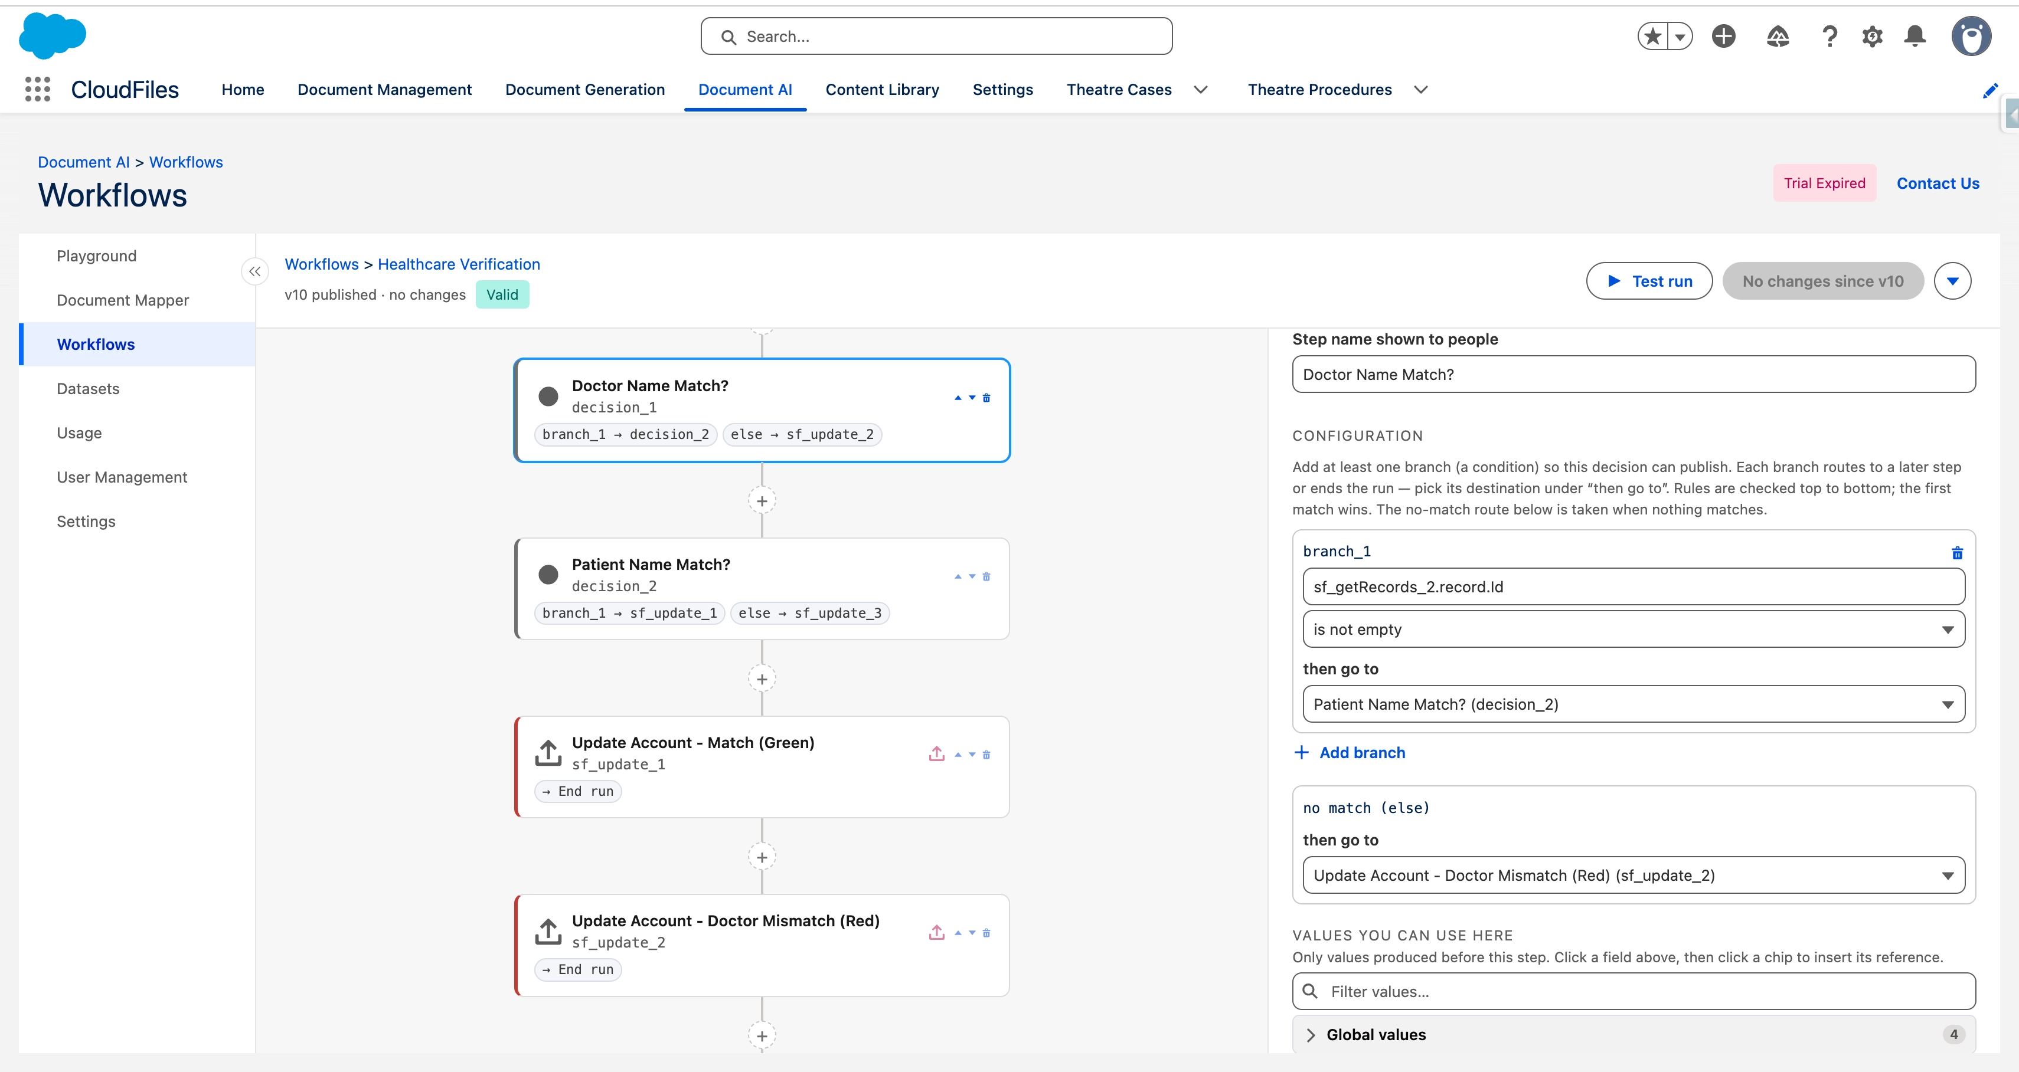The height and width of the screenshot is (1072, 2019).
Task: Select Usage in the sidebar
Action: [x=137, y=432]
